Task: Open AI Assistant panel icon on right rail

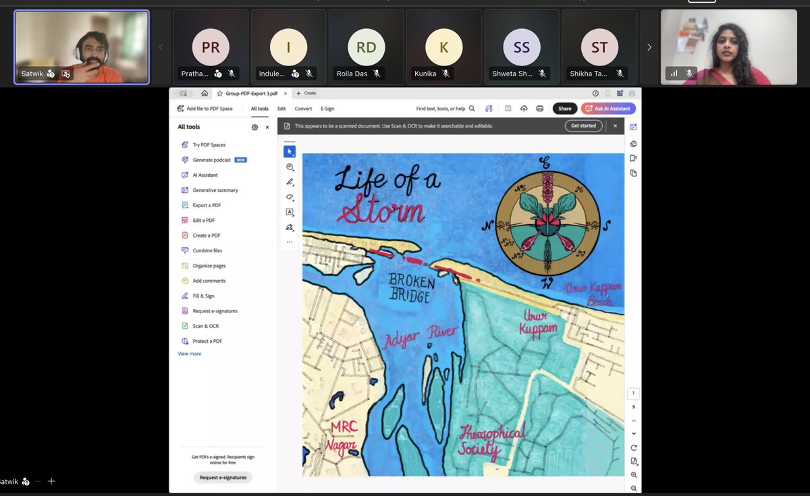Action: [x=633, y=127]
